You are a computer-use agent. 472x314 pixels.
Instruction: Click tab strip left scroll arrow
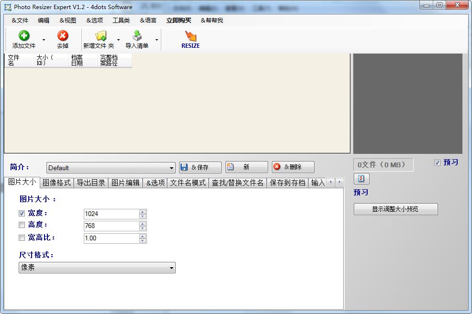click(330, 182)
